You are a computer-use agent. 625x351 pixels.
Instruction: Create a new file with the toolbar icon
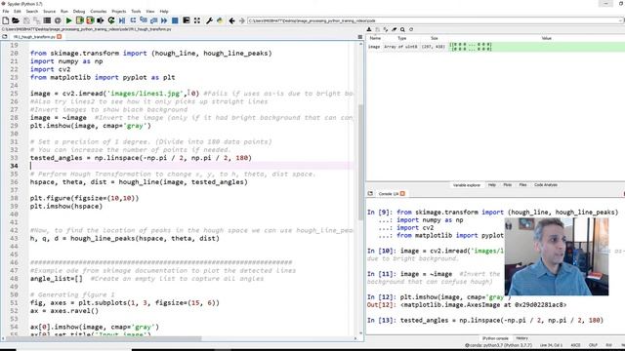point(5,20)
